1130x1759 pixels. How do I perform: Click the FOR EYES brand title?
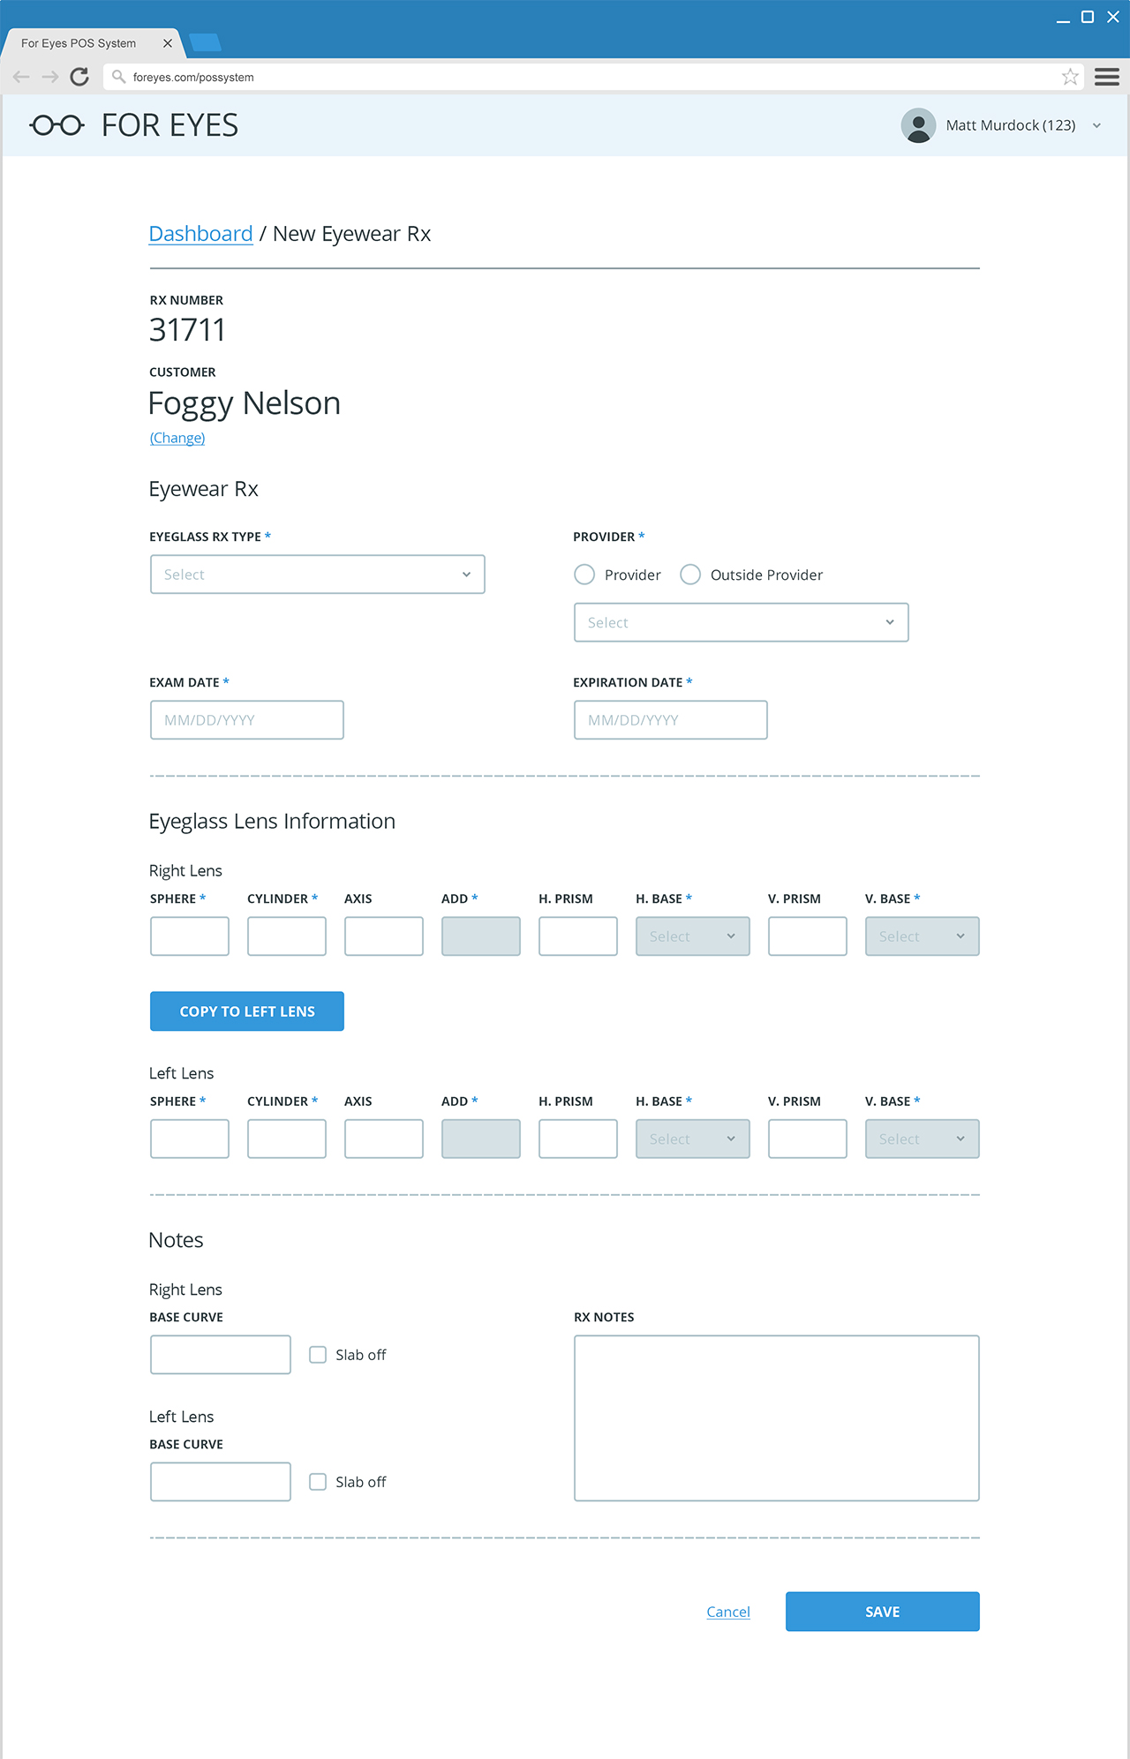click(169, 125)
